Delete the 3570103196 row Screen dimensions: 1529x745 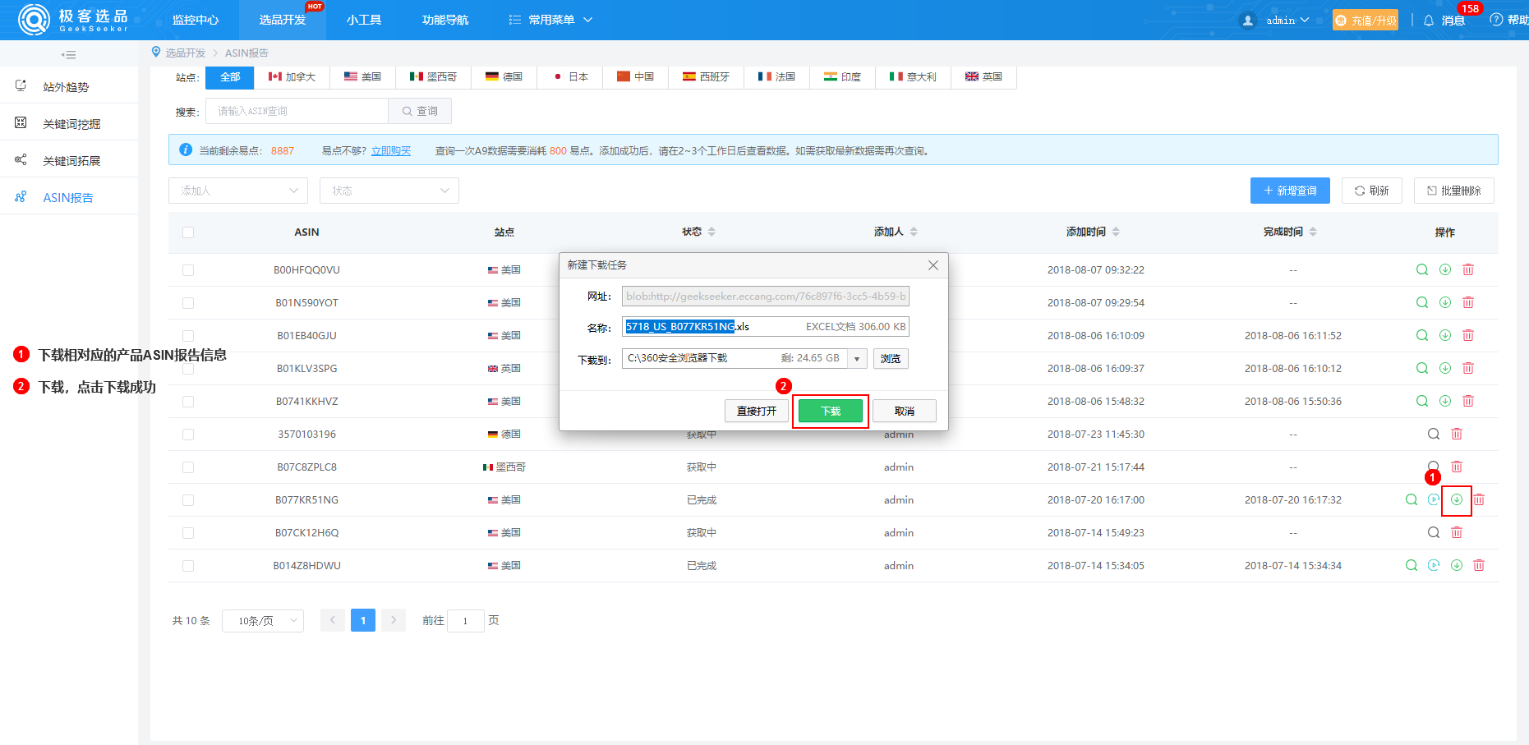point(1457,434)
